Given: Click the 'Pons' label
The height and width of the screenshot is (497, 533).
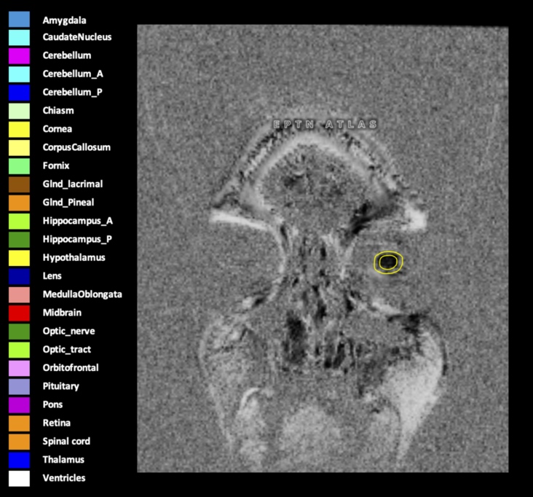Looking at the screenshot, I should pos(52,404).
